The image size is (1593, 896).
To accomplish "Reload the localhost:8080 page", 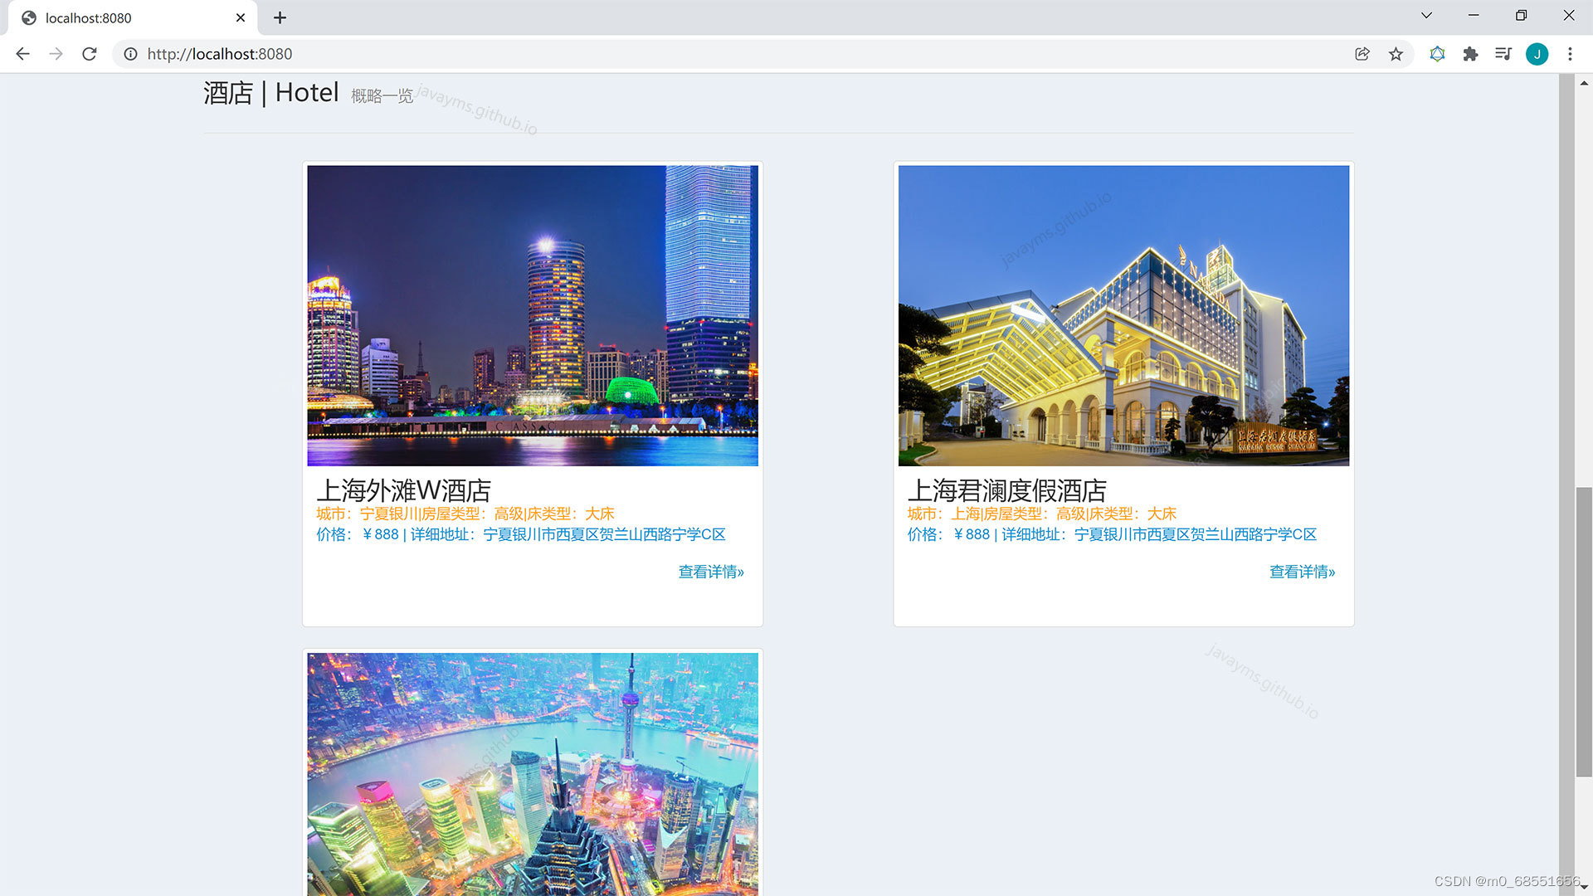I will point(90,54).
